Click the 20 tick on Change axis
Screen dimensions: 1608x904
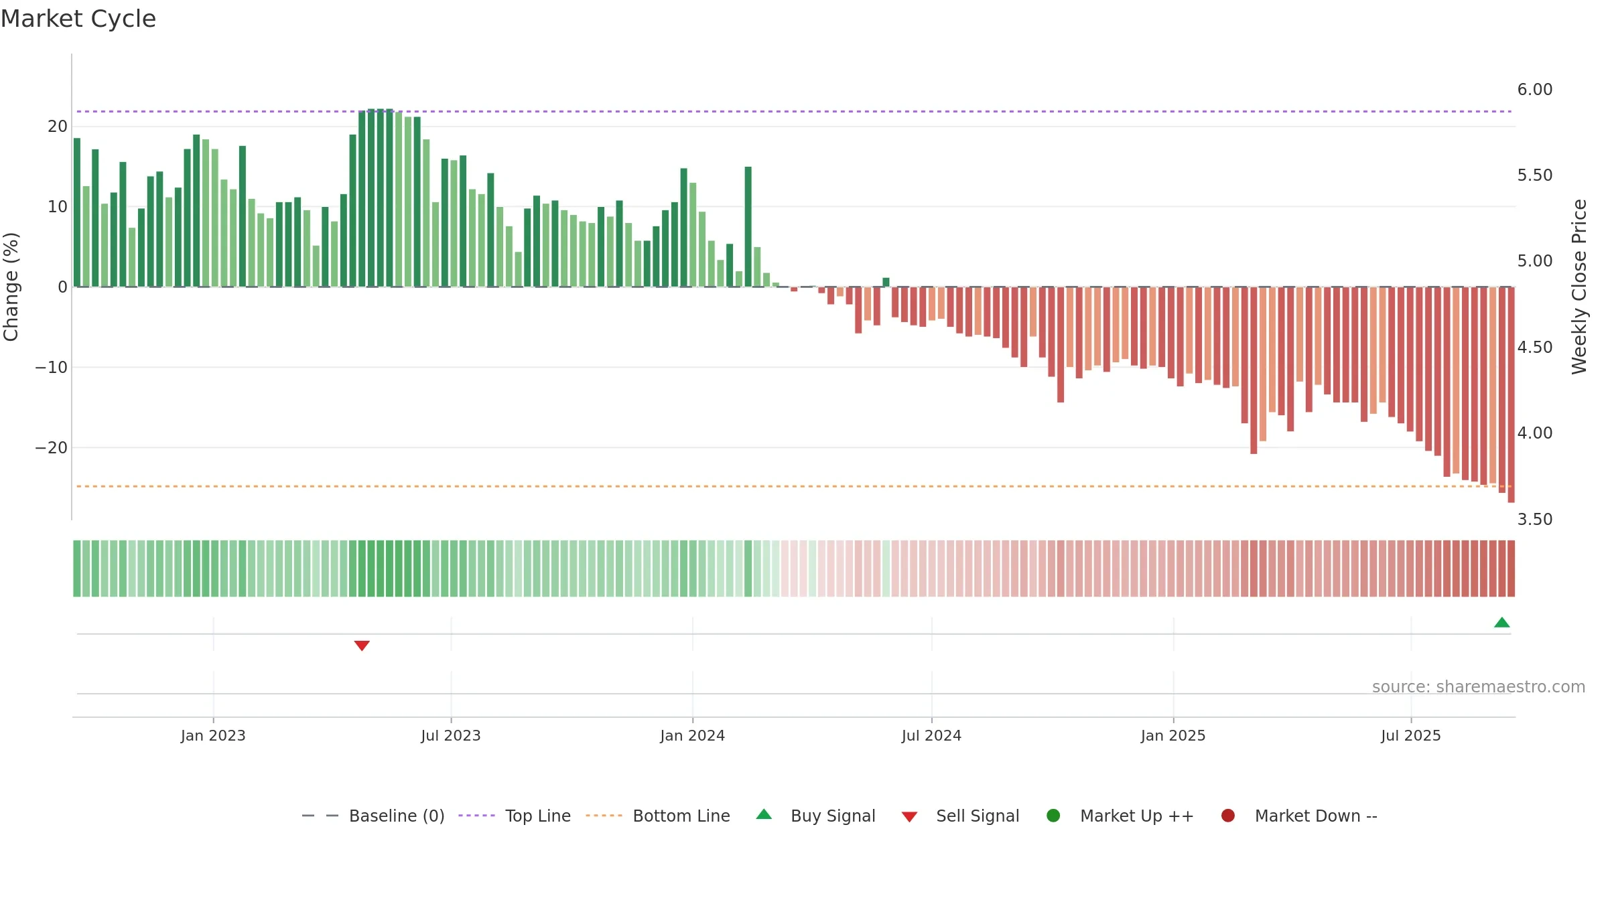pos(58,127)
